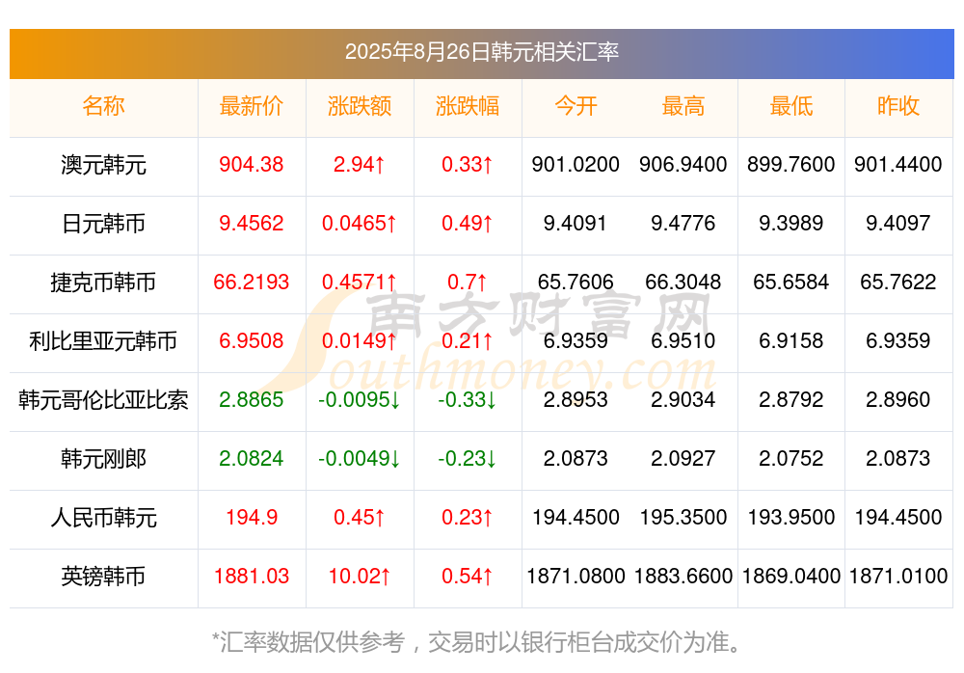964x673 pixels.
Task: Click lowest value 899.7600
Action: [791, 164]
